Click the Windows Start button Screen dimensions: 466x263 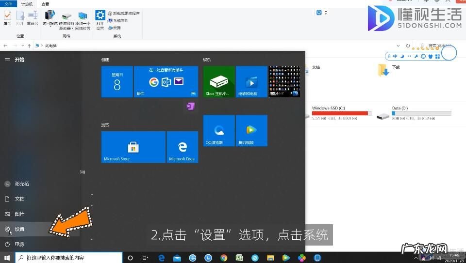(x=7, y=258)
